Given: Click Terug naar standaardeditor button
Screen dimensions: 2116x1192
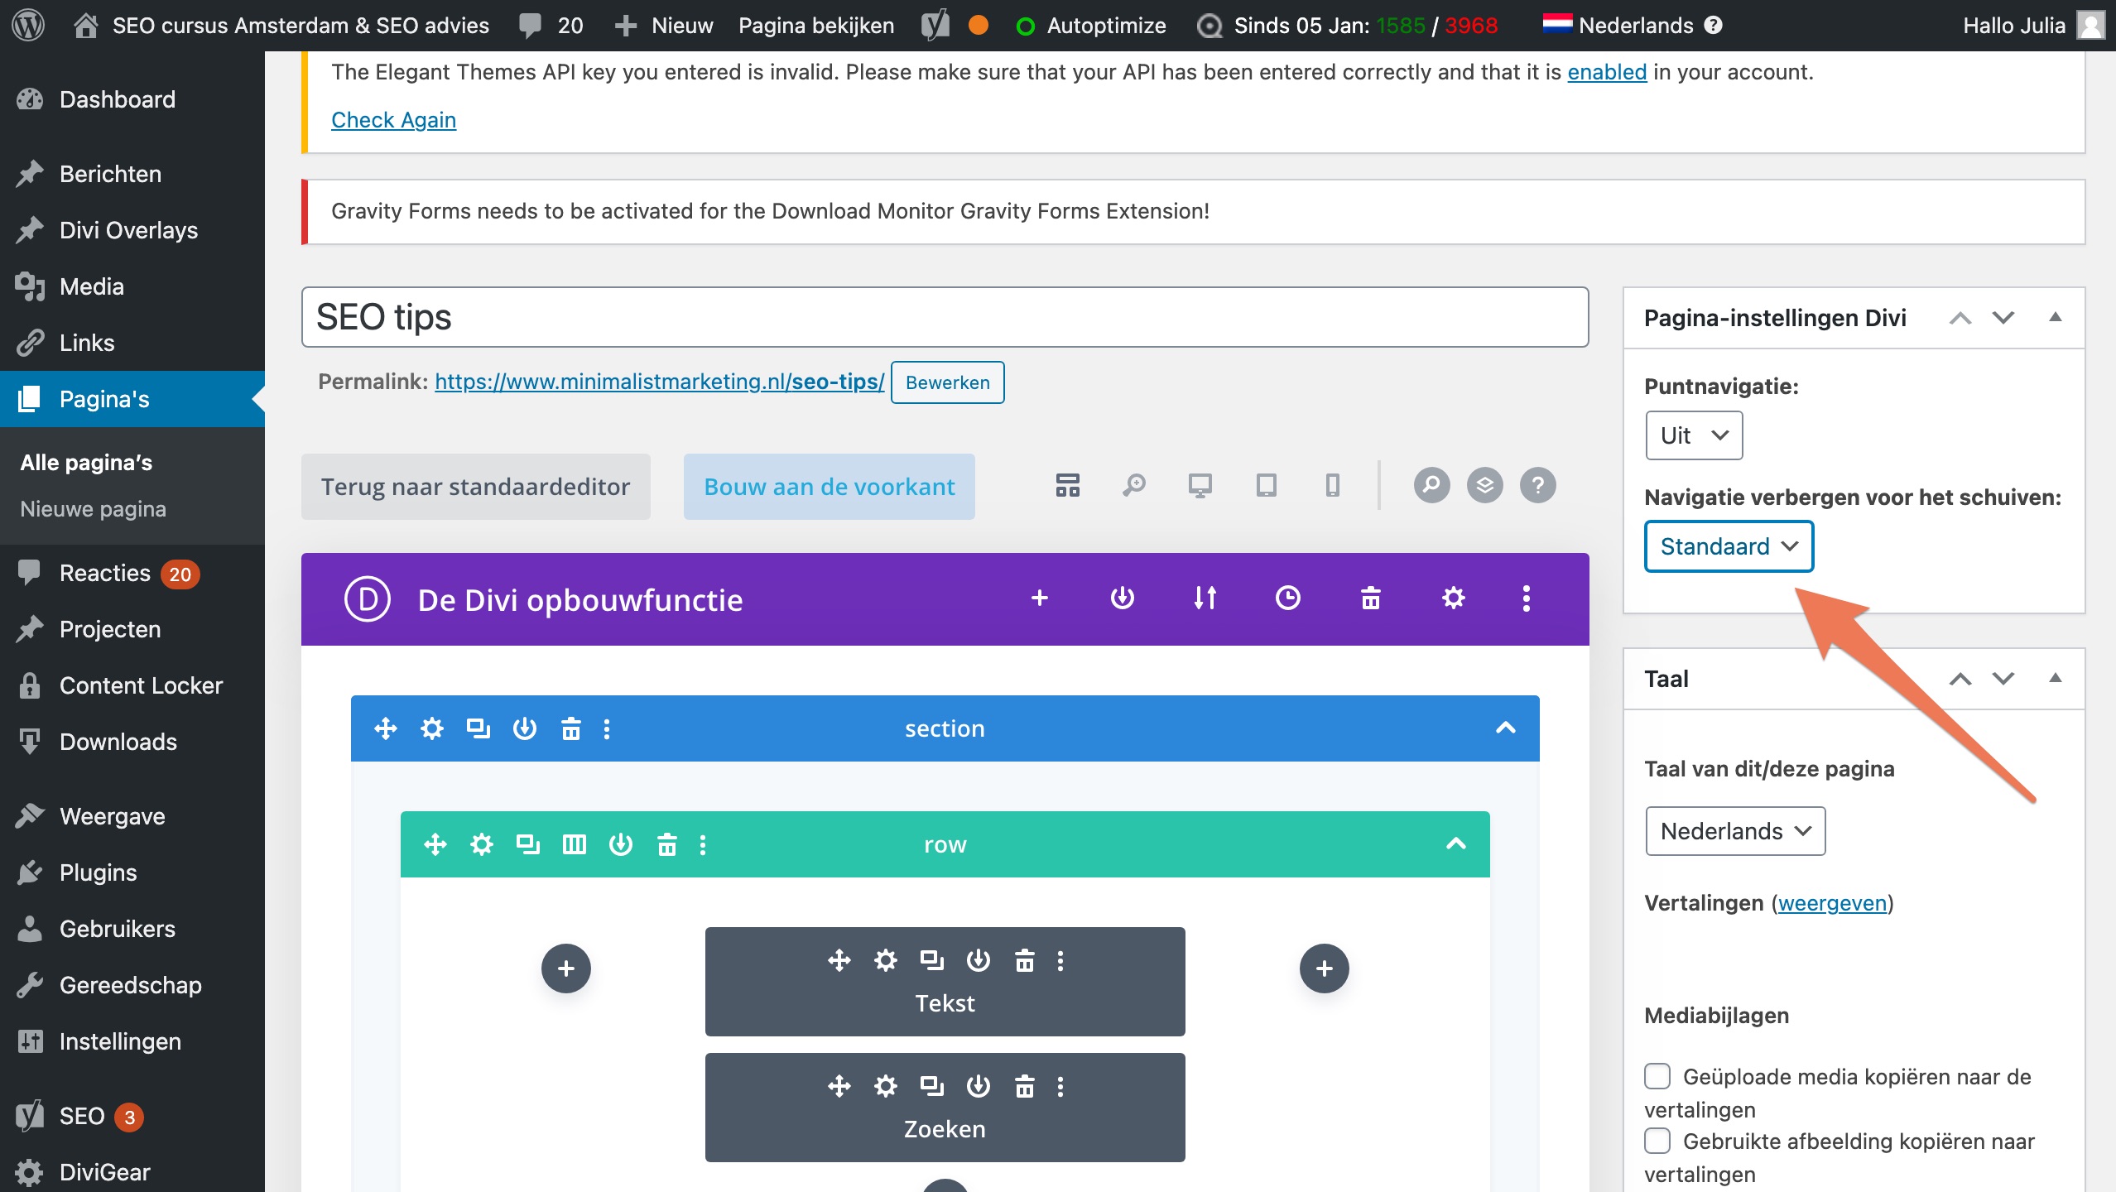Looking at the screenshot, I should [475, 487].
